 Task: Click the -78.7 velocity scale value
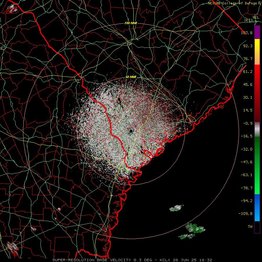247,188
